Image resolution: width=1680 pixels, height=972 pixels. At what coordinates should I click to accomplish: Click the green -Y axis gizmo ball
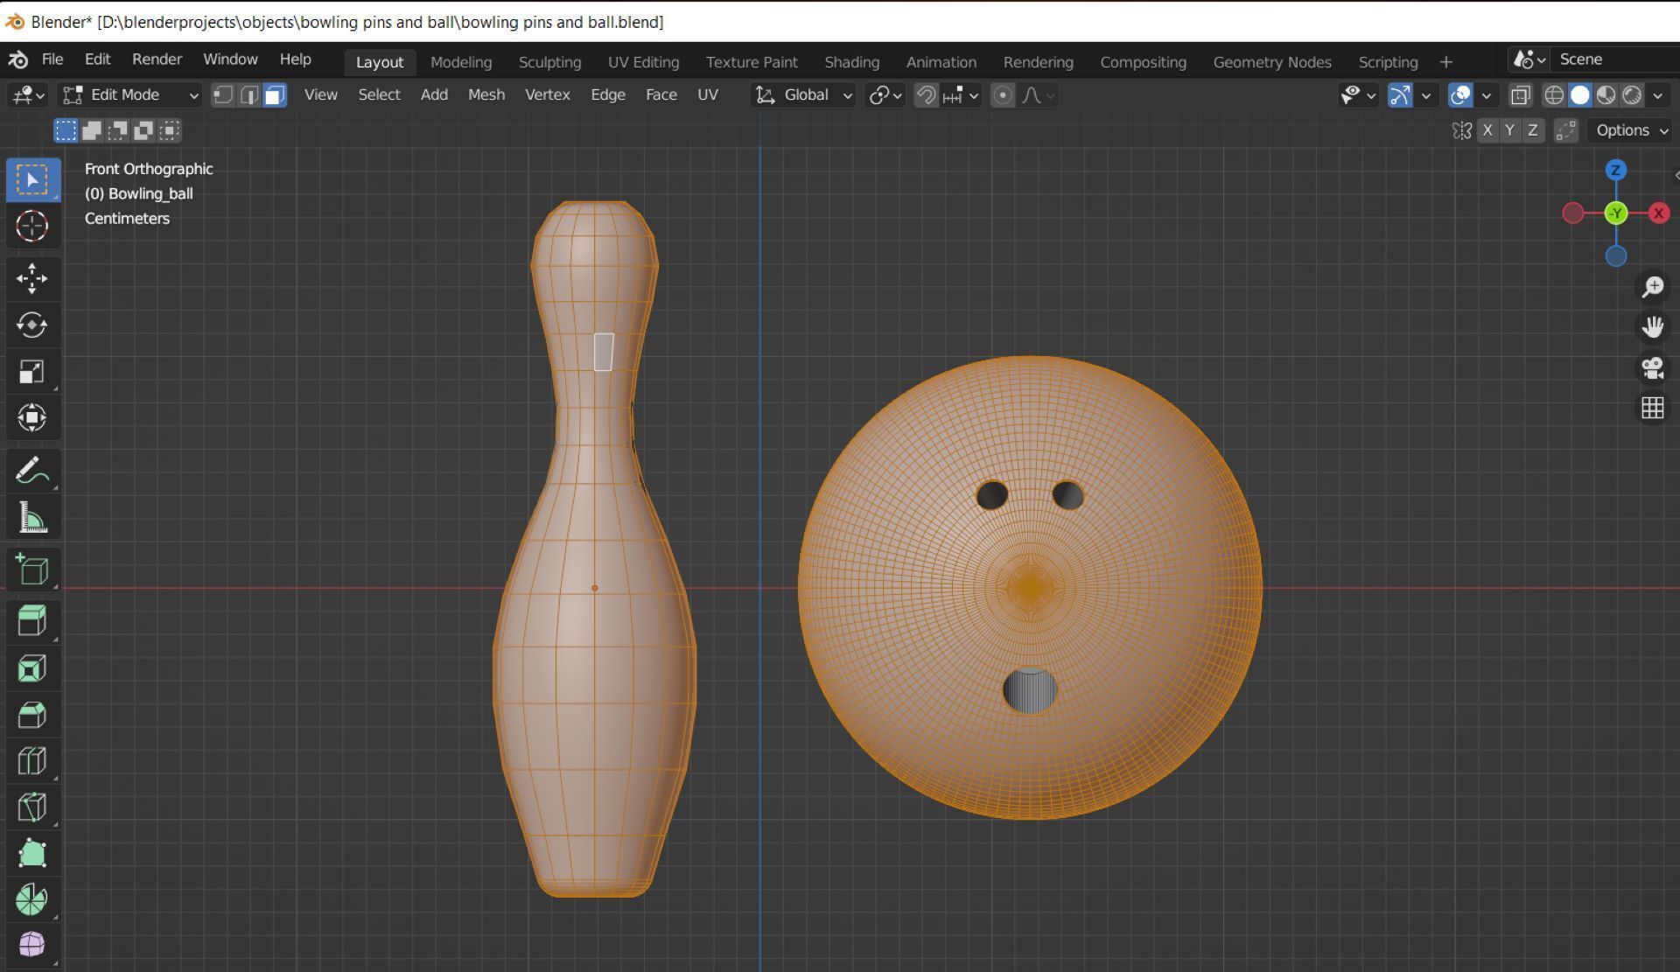point(1616,213)
